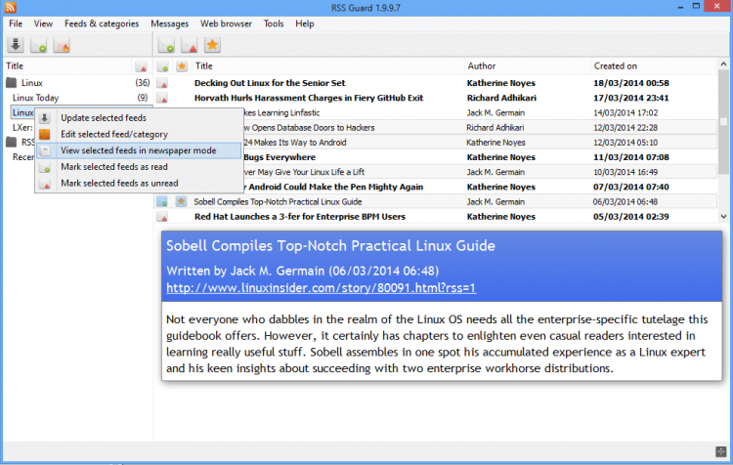Screen dimensions: 733x465
Task: Click the flame icon in the feeds toolbar
Action: [62, 45]
